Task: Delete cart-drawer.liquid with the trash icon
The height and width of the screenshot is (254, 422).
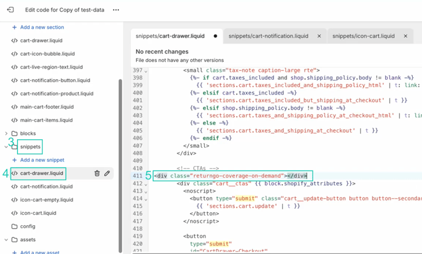Action: click(97, 173)
